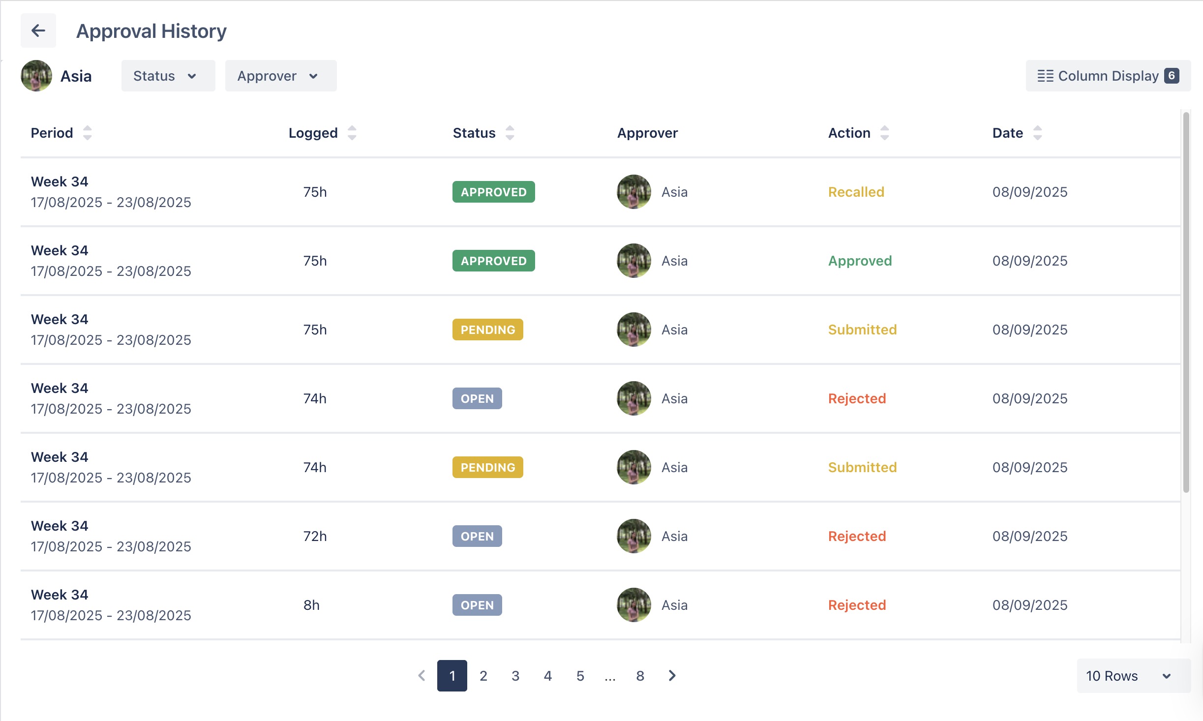Sort table by Period column

[x=87, y=133]
